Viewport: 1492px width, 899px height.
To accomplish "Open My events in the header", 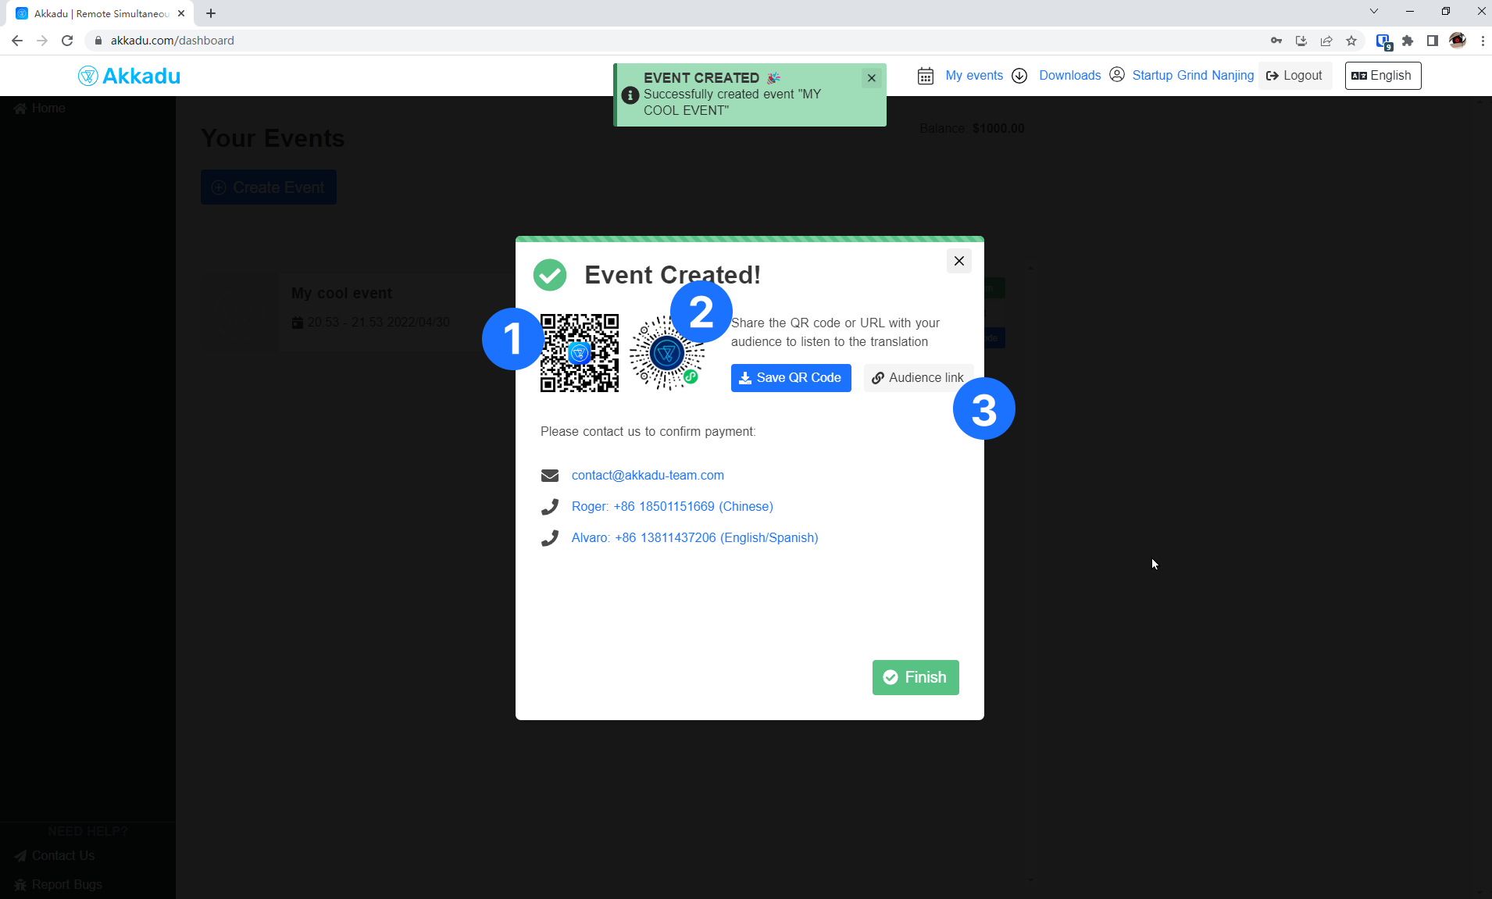I will click(974, 76).
